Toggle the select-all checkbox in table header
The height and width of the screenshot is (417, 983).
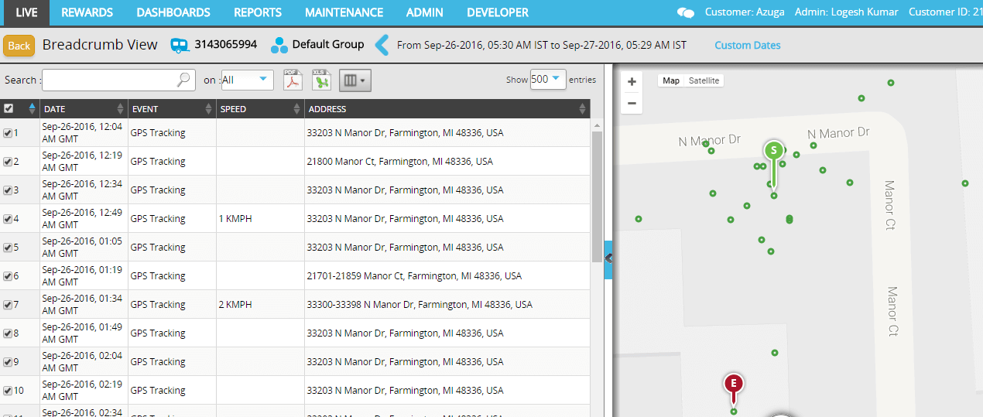(9, 108)
